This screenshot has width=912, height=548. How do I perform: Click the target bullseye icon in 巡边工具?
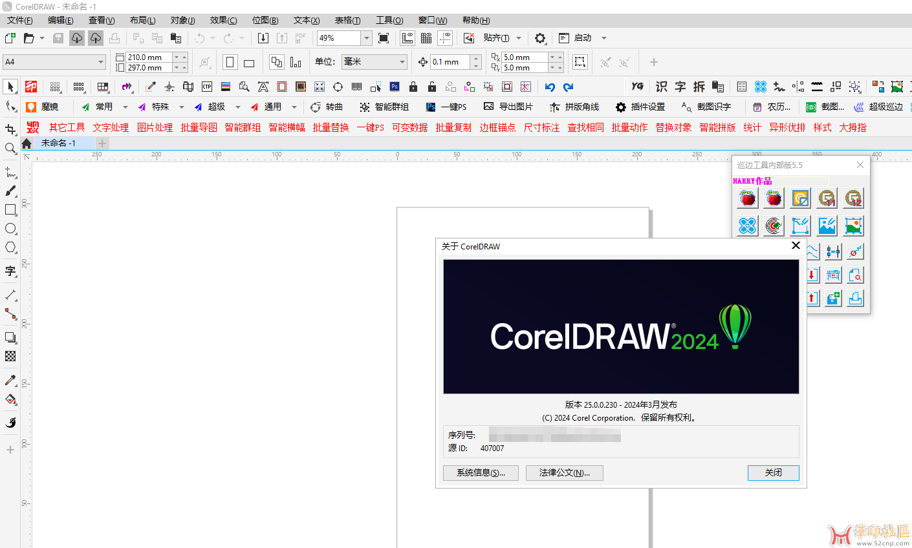[x=774, y=226]
